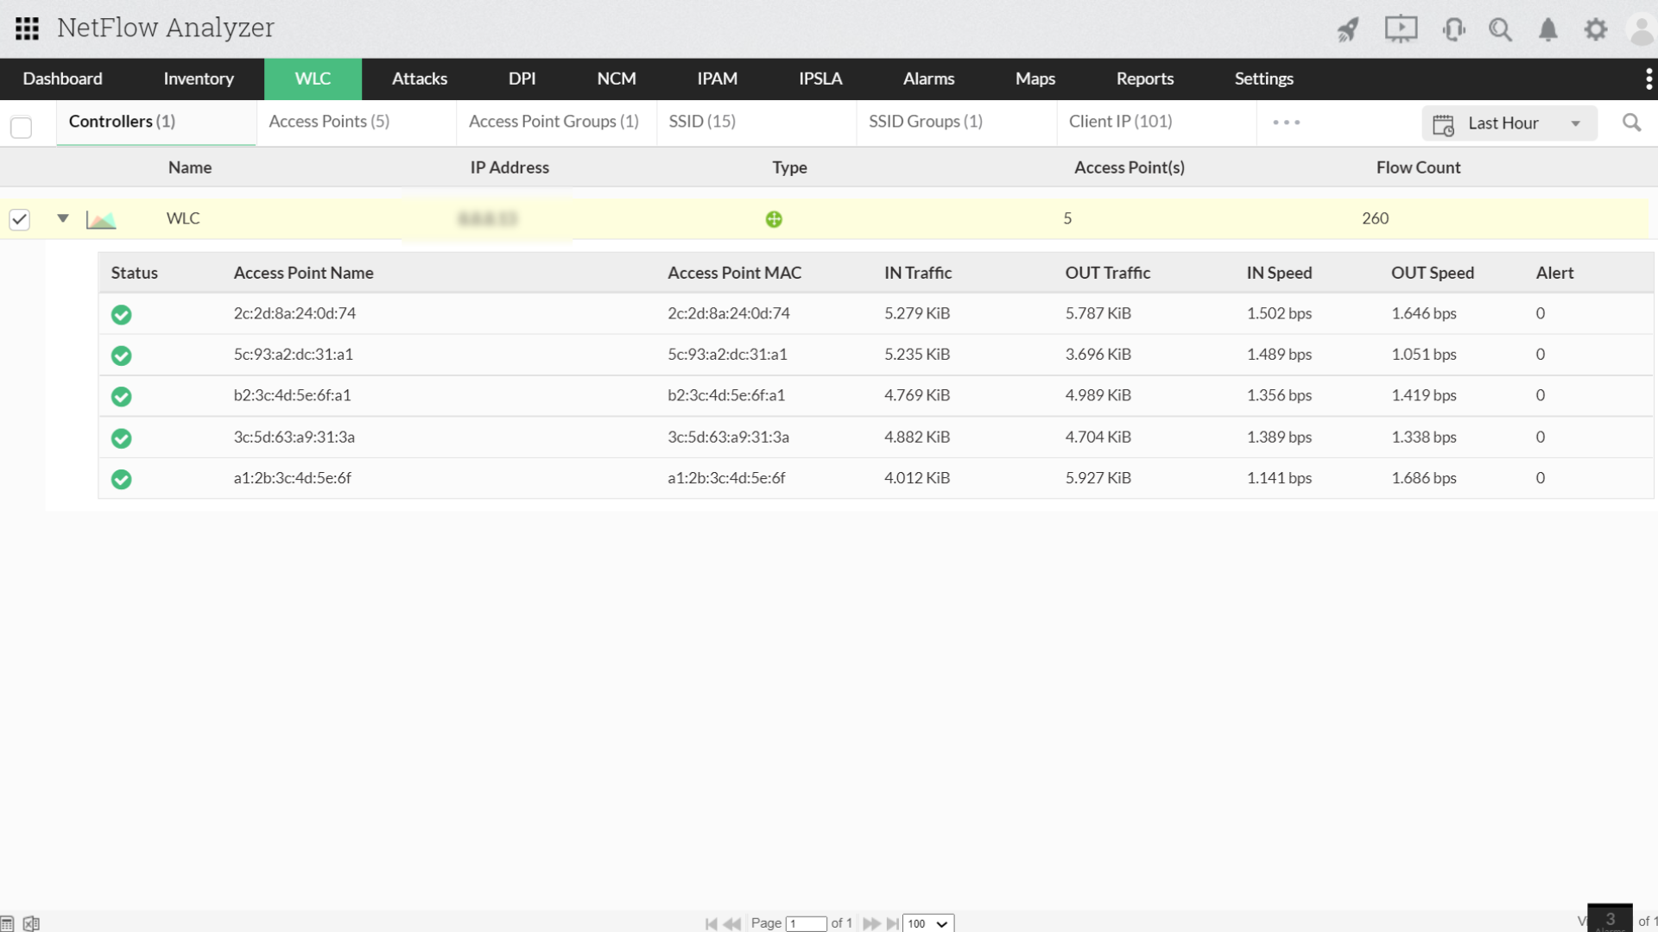Image resolution: width=1658 pixels, height=932 pixels.
Task: Click the rocket/launch icon in toolbar
Action: coord(1347,28)
